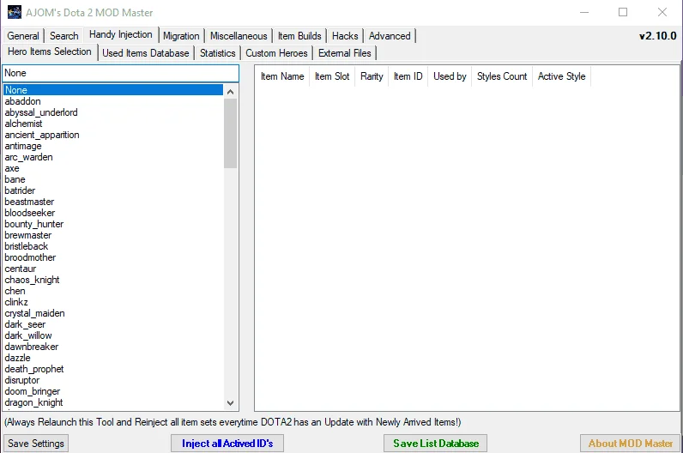Select dark_seer in the hero list
683x453 pixels.
click(113, 324)
